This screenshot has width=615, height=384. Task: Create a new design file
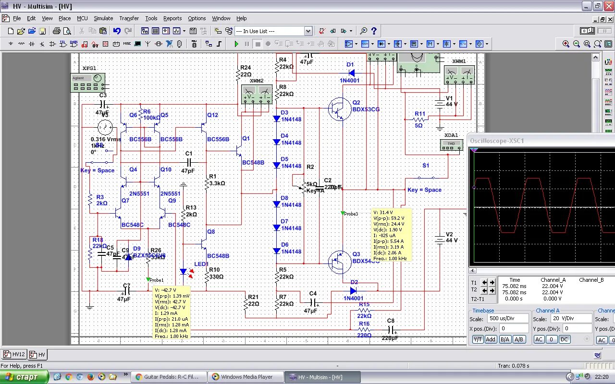[x=11, y=31]
